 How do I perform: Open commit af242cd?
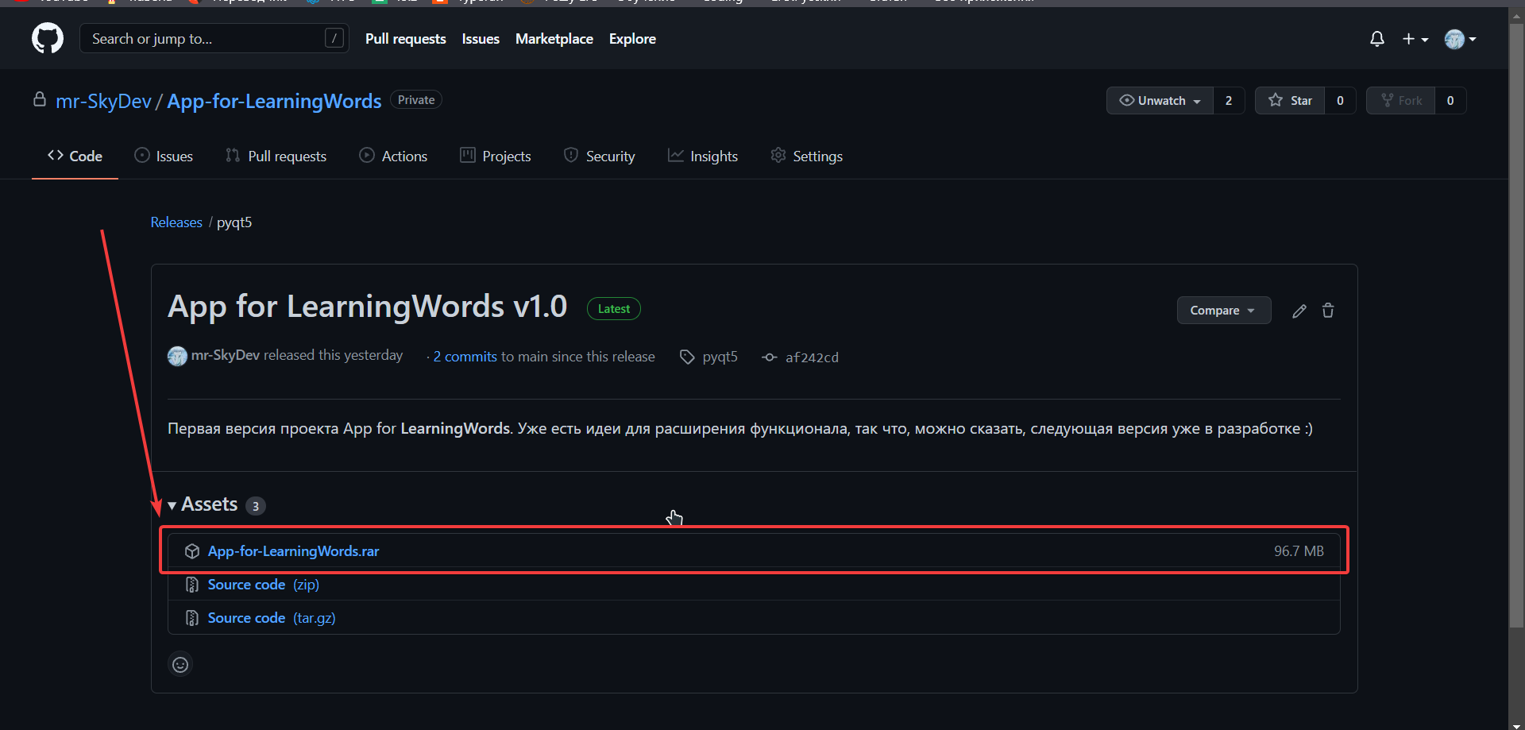[x=812, y=357]
